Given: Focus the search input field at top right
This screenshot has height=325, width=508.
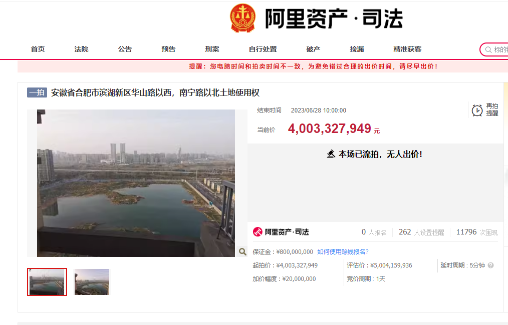Looking at the screenshot, I should pos(500,49).
